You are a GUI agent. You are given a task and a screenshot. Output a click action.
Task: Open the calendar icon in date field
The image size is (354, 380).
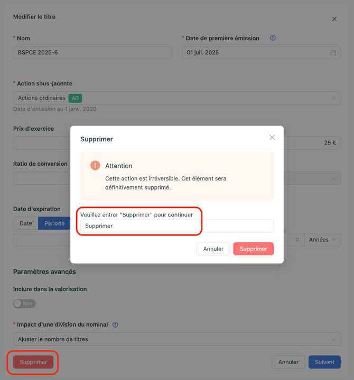pos(333,53)
